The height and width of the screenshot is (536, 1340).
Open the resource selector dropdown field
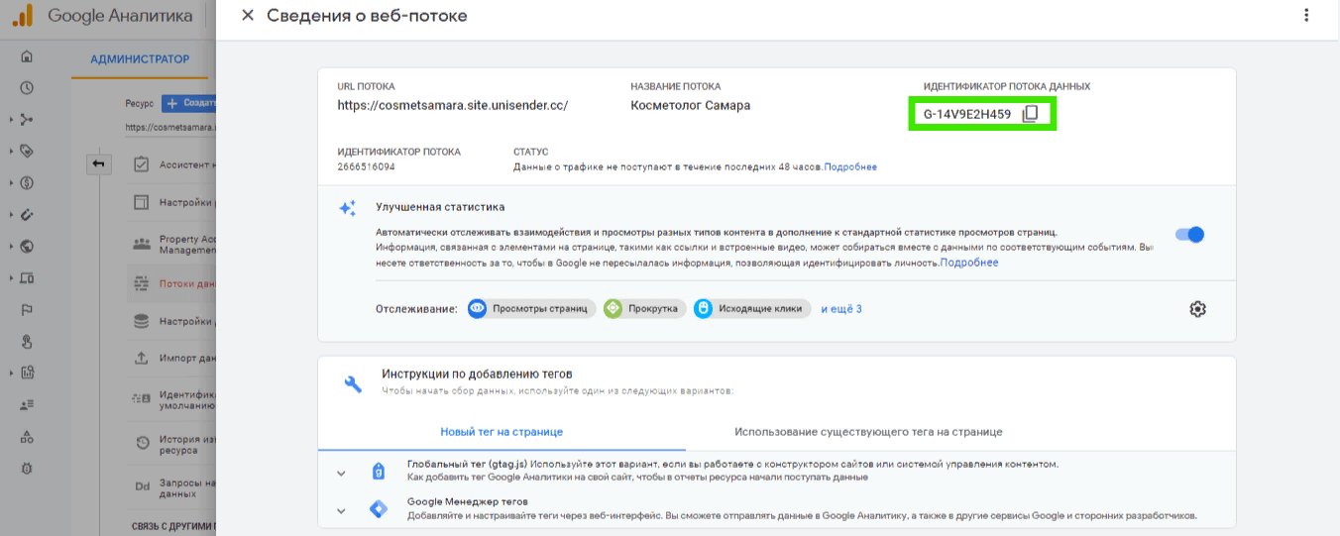point(170,127)
